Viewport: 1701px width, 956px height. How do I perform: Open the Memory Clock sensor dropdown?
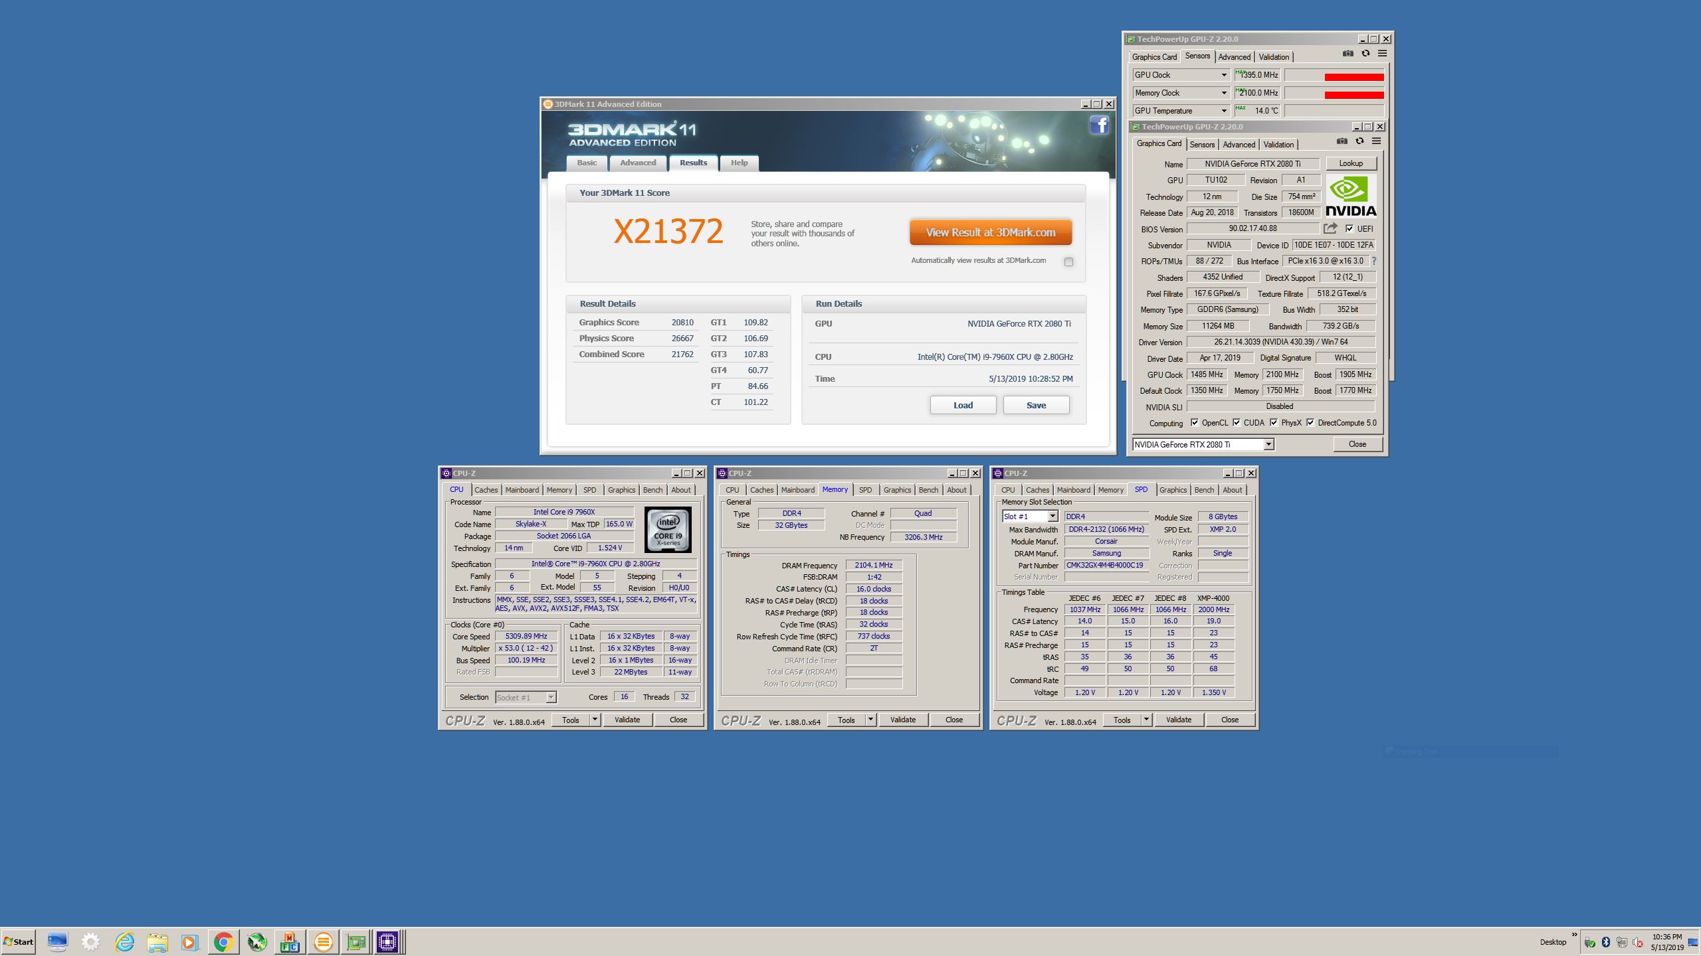tap(1224, 93)
